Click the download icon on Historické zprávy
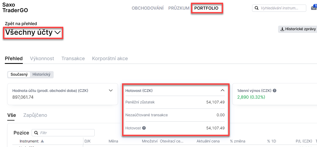The image size is (317, 147). click(282, 29)
